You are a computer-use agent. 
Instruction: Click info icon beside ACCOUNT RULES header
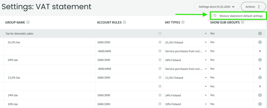[124, 22]
